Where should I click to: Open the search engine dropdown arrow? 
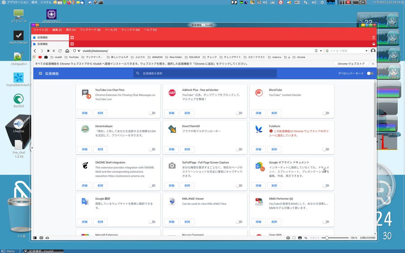pyautogui.click(x=367, y=51)
